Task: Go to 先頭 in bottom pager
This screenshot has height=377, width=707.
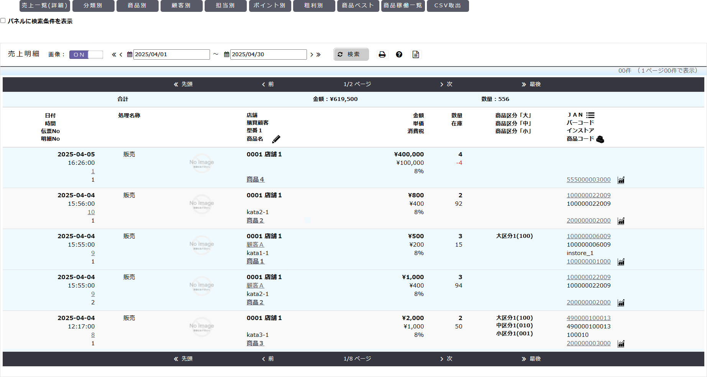Action: pyautogui.click(x=183, y=359)
